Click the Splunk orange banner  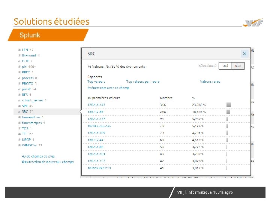tap(48, 35)
